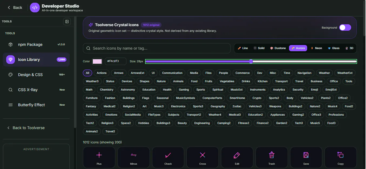Filter by MusicSymbols category
The image size is (366, 169).
pyautogui.click(x=185, y=98)
